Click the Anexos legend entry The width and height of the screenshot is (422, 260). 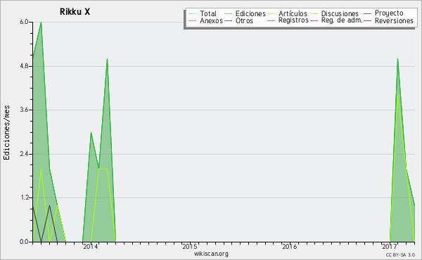[205, 20]
